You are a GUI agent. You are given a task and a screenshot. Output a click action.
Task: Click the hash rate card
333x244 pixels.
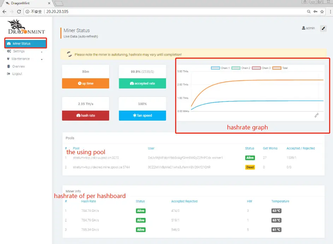point(85,109)
